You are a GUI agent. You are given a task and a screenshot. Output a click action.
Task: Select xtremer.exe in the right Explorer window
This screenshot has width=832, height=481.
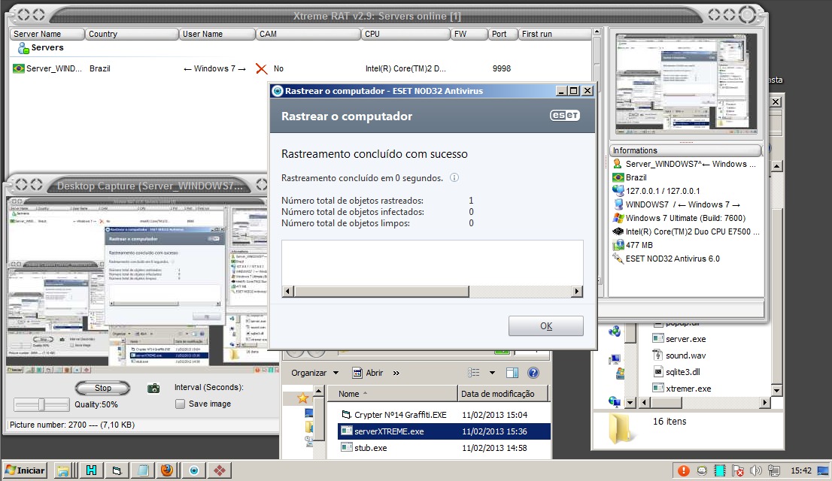coord(682,389)
